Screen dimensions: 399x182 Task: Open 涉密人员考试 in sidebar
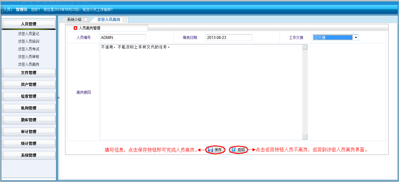pyautogui.click(x=28, y=49)
